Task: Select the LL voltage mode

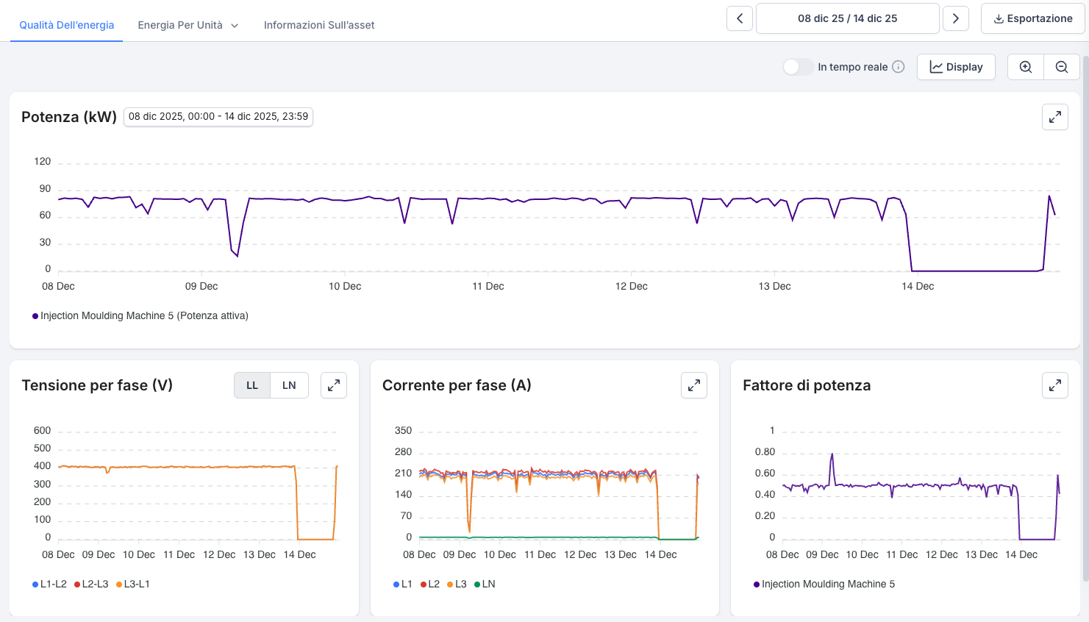Action: (x=252, y=385)
